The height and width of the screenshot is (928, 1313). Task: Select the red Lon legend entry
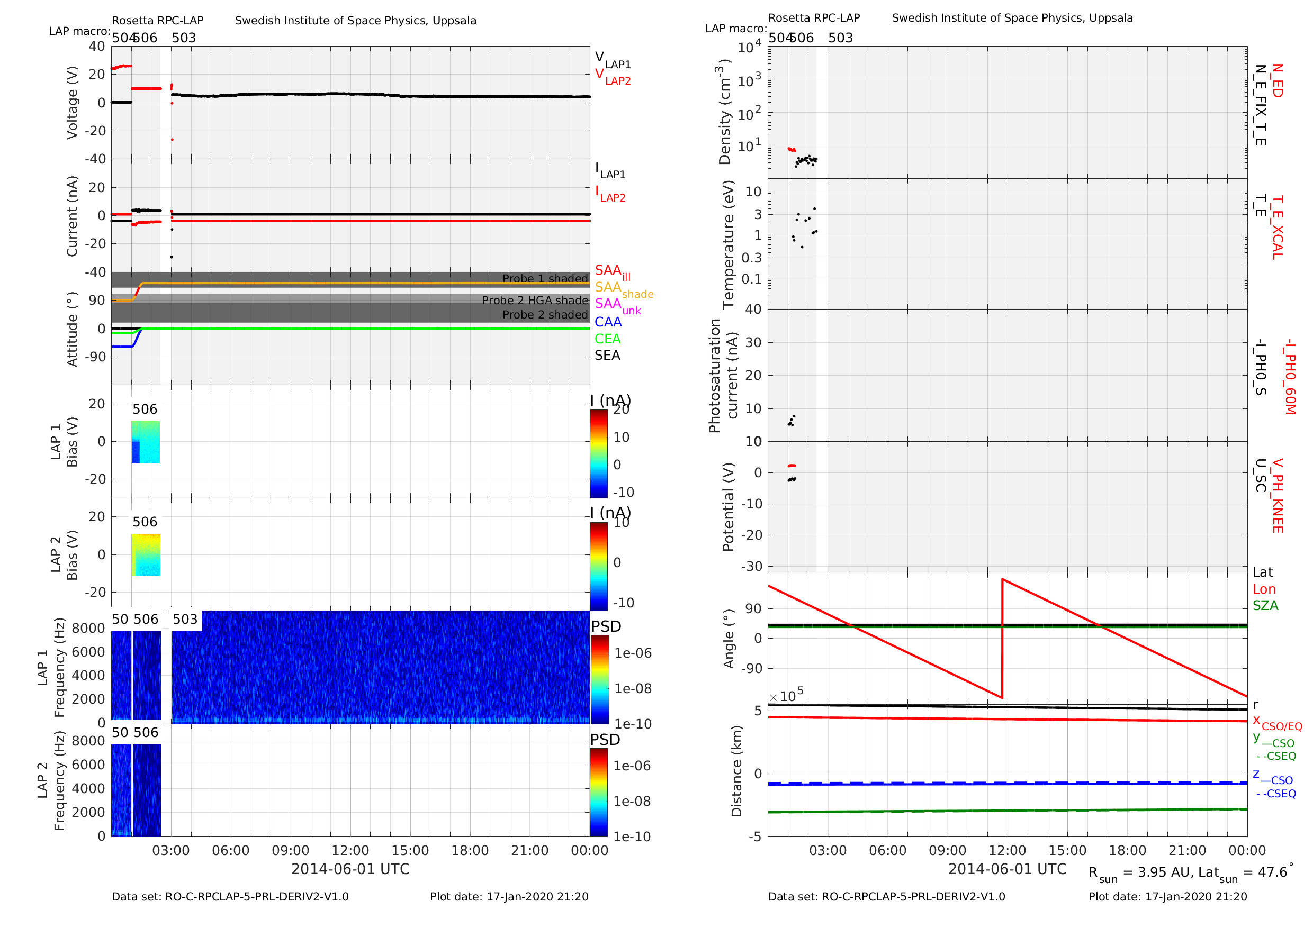click(1264, 589)
